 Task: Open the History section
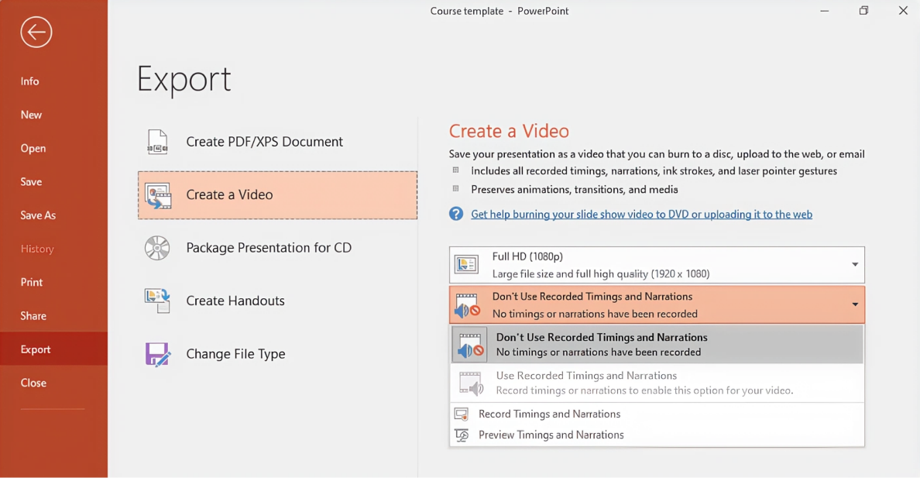[36, 248]
